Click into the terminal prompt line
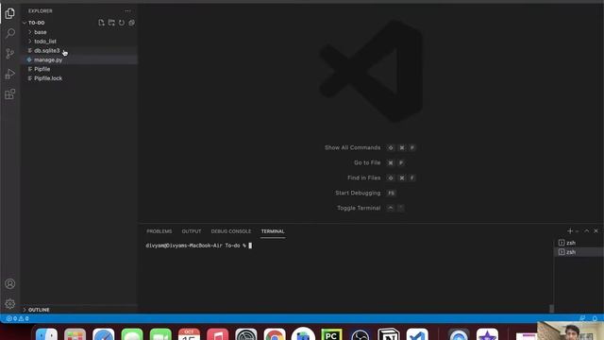The width and height of the screenshot is (604, 340). pos(199,246)
